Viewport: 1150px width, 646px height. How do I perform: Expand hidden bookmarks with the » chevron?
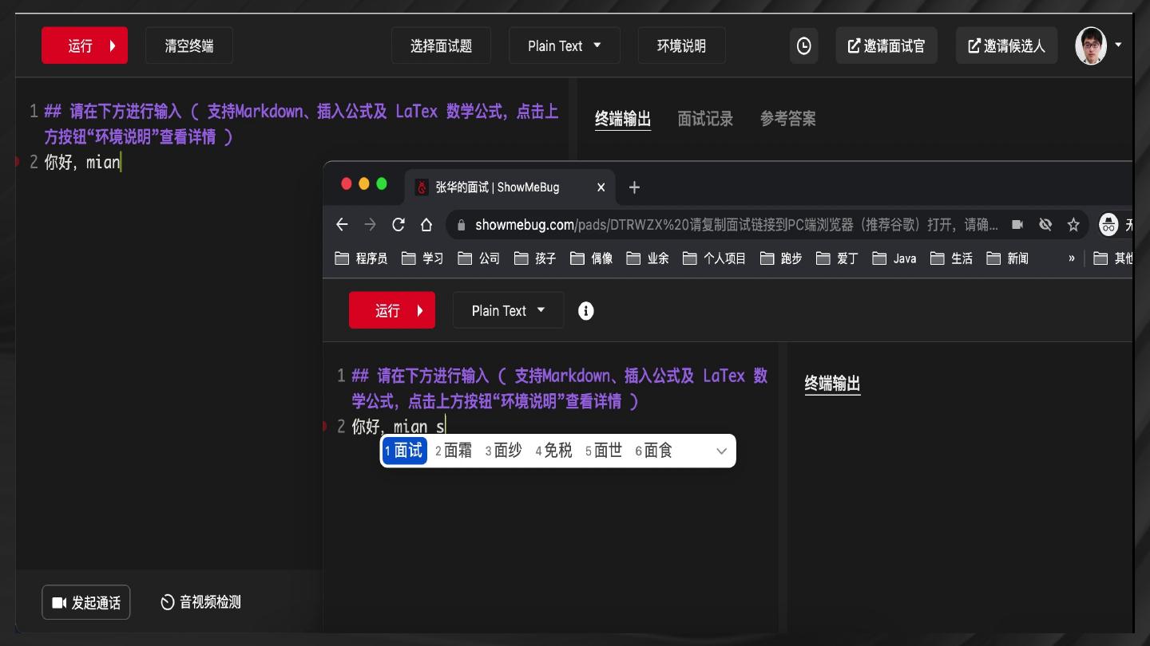(x=1072, y=258)
